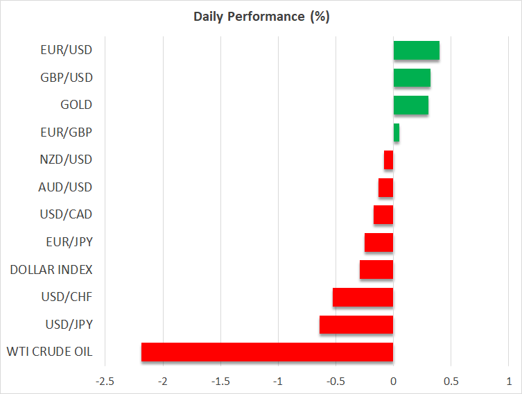Select the 0.5 x-axis tick label
The width and height of the screenshot is (522, 394).
(x=451, y=382)
